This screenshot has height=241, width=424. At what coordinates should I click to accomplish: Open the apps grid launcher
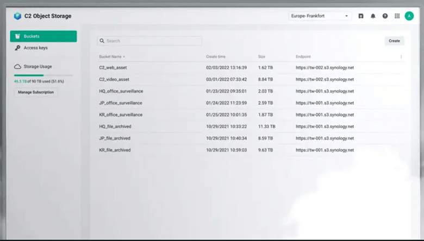pos(397,16)
